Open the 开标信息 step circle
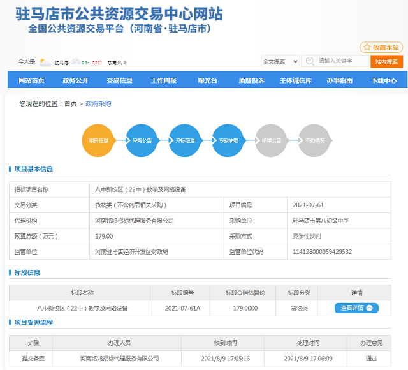Screen dimensions: 408x370 click(185, 140)
